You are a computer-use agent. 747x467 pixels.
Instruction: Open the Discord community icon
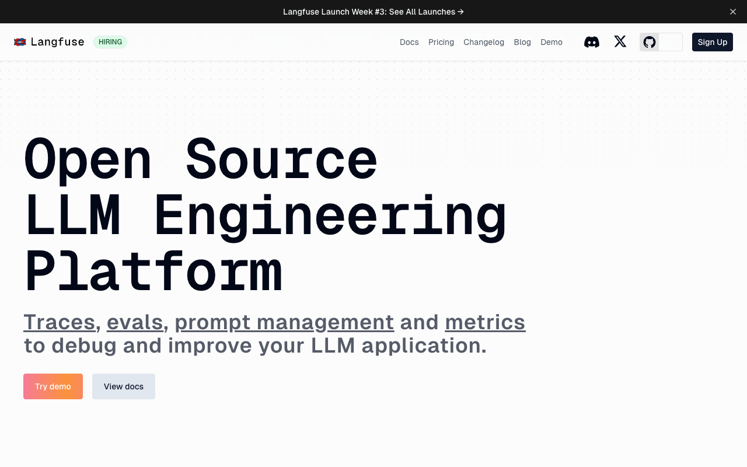coord(592,42)
